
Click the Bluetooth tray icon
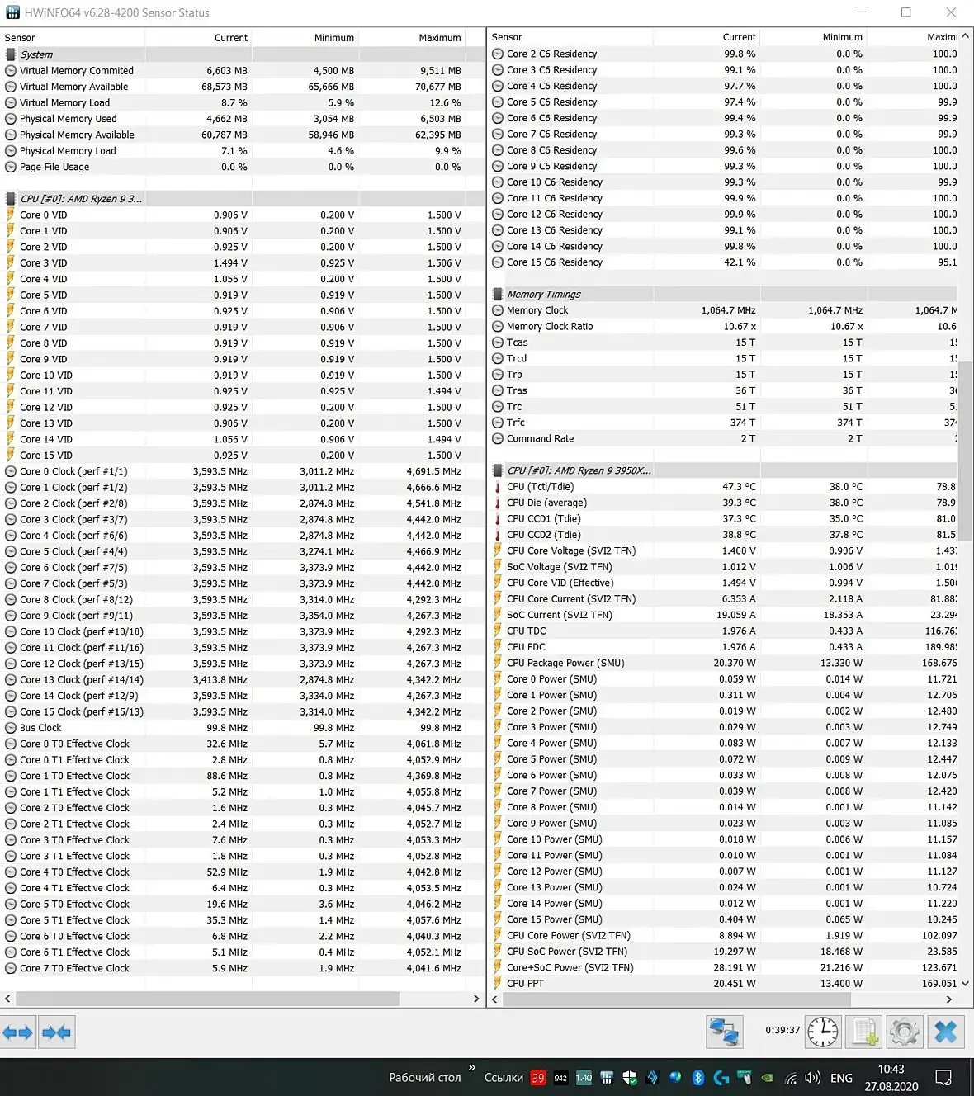tap(697, 1077)
